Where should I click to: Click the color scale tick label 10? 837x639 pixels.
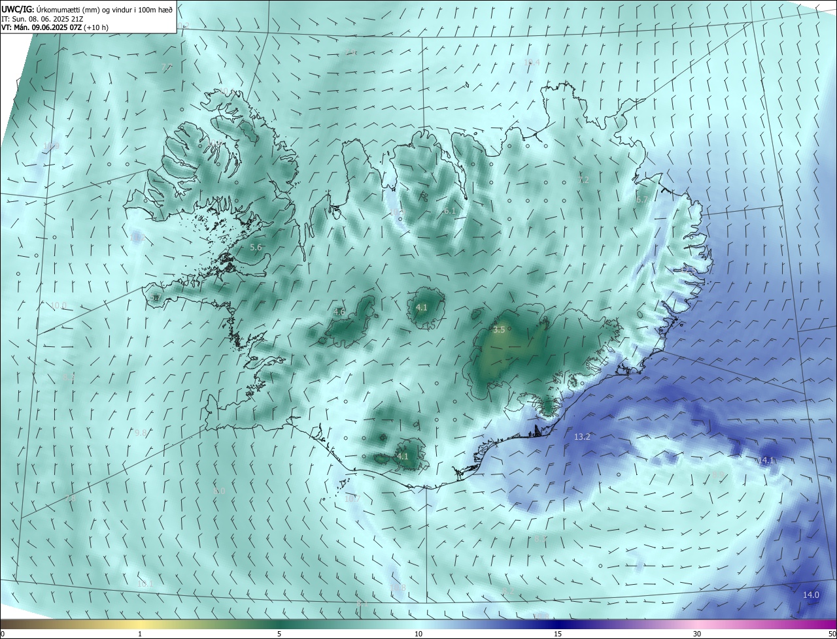pyautogui.click(x=418, y=634)
